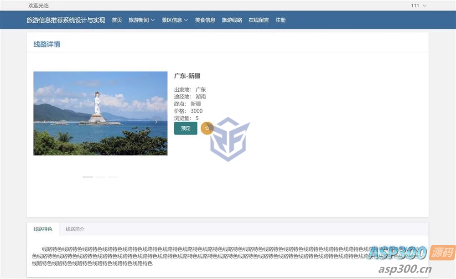Click the 浏览量 value 5
456x279 pixels.
pos(197,118)
